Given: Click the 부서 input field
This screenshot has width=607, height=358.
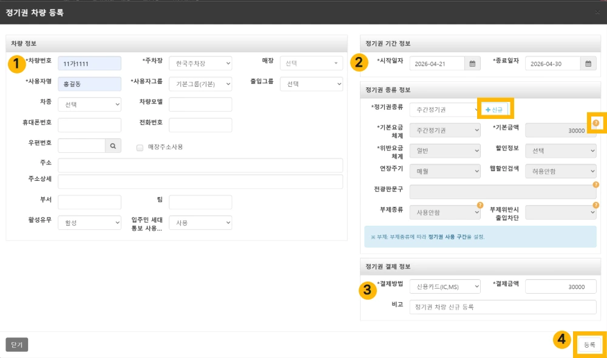Looking at the screenshot, I should tap(89, 202).
